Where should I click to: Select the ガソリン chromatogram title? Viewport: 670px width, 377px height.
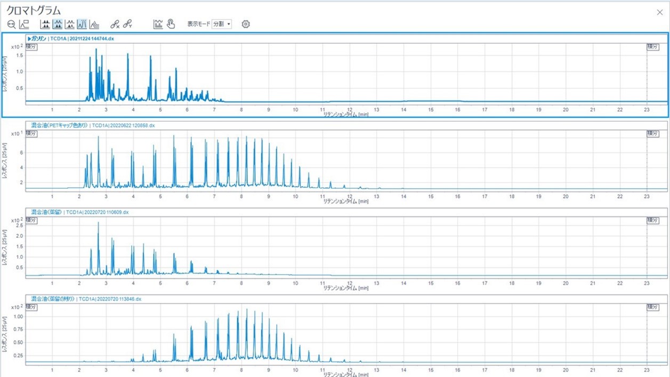(x=70, y=39)
